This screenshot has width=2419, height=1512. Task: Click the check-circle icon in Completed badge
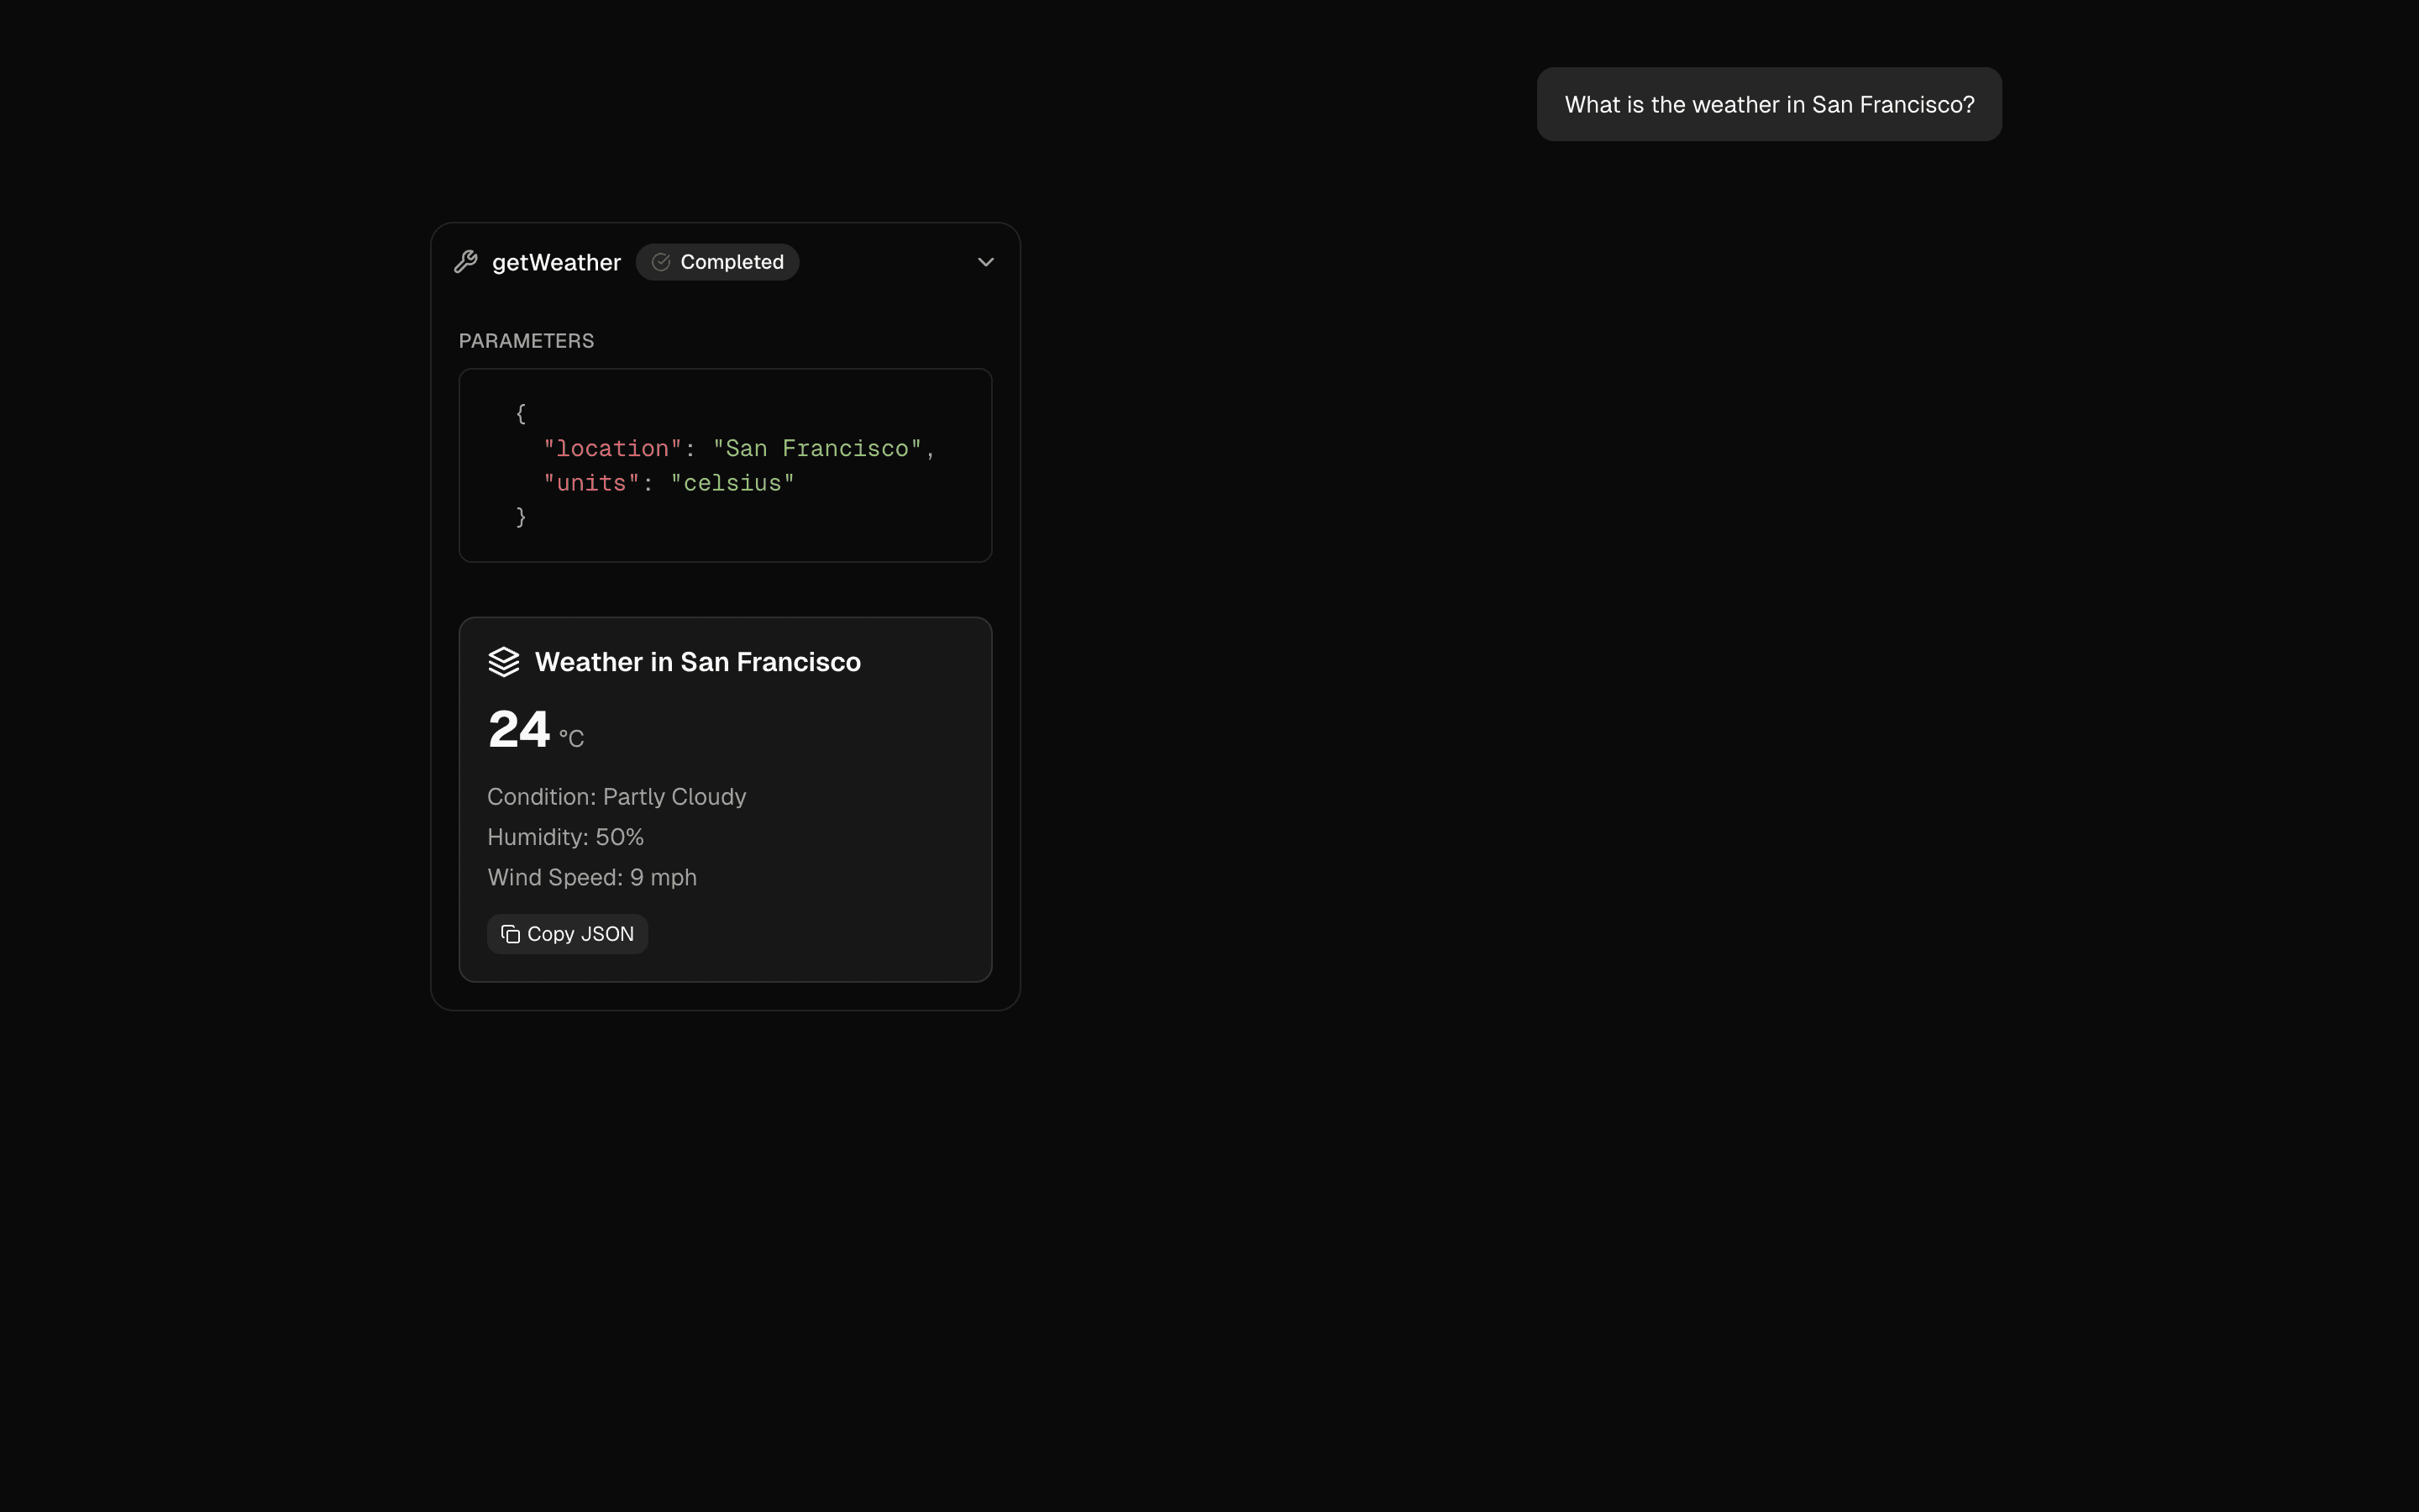point(659,262)
